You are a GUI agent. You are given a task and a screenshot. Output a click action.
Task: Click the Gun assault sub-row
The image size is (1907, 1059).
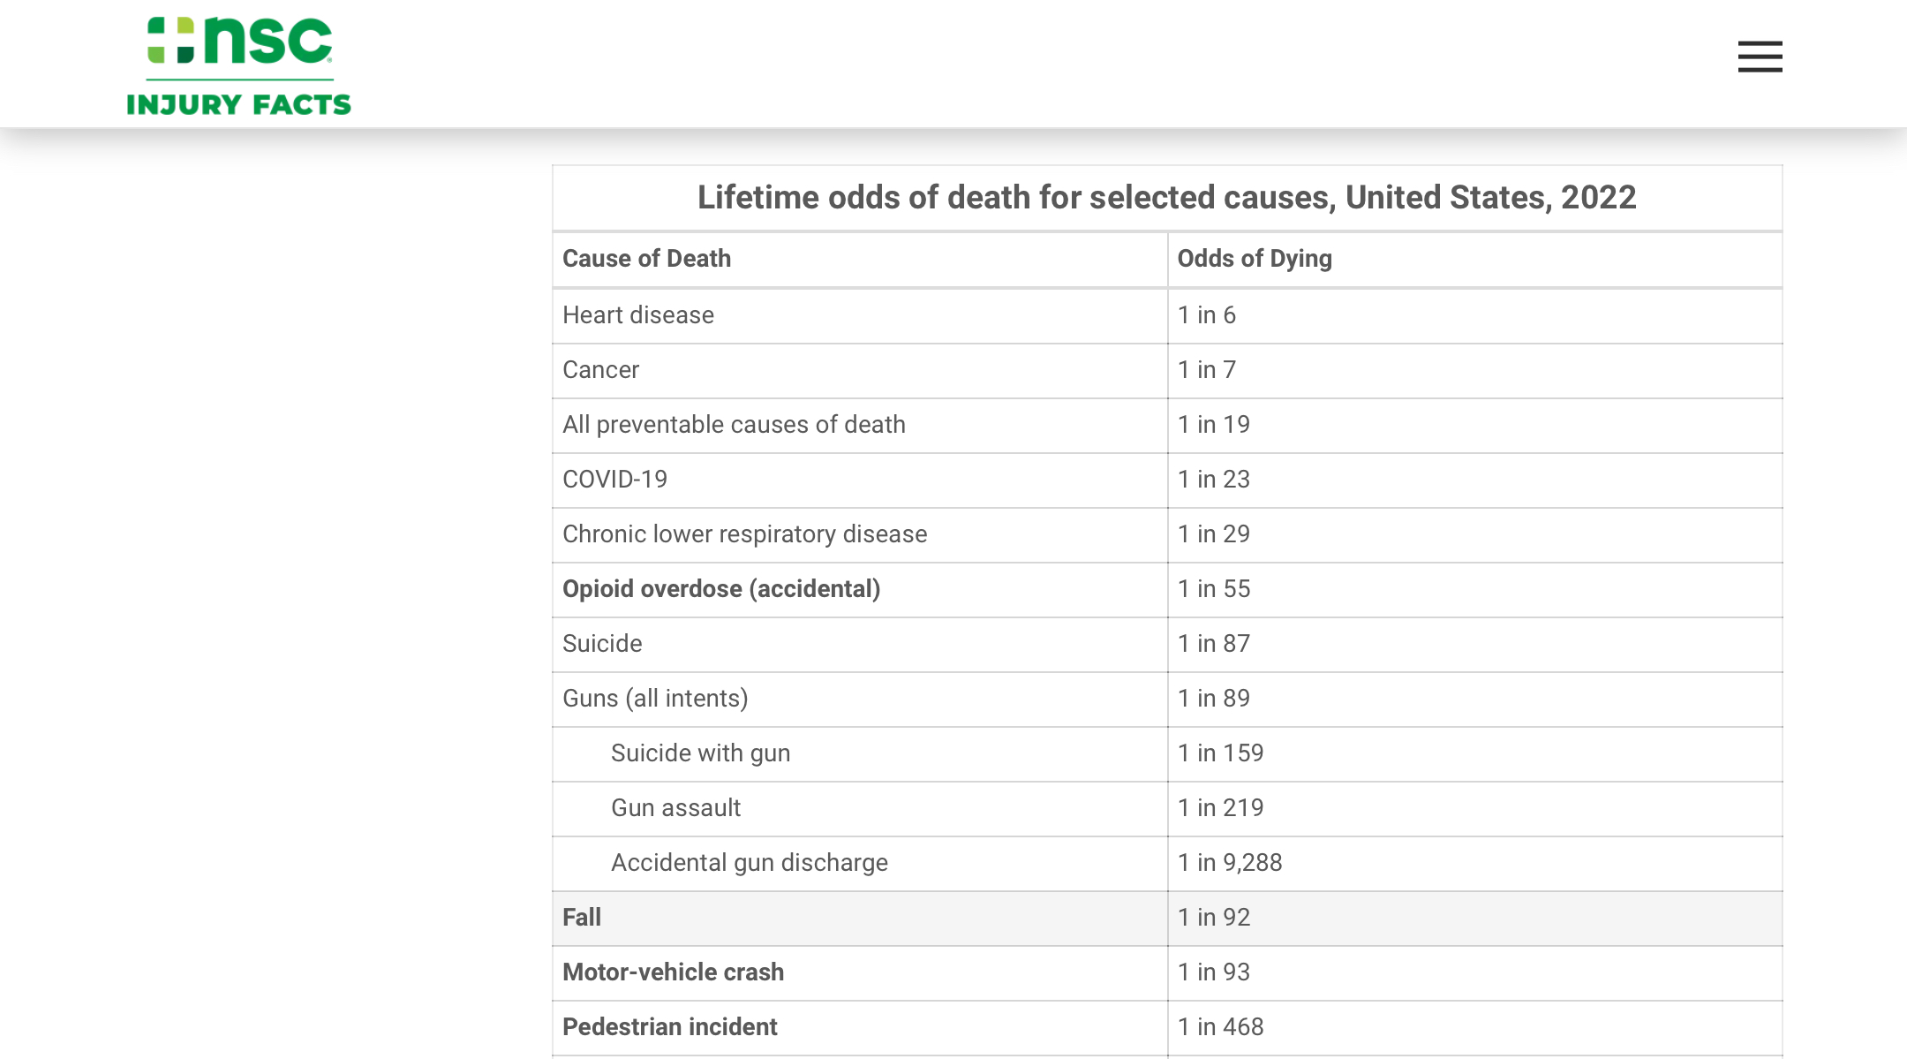click(x=675, y=808)
